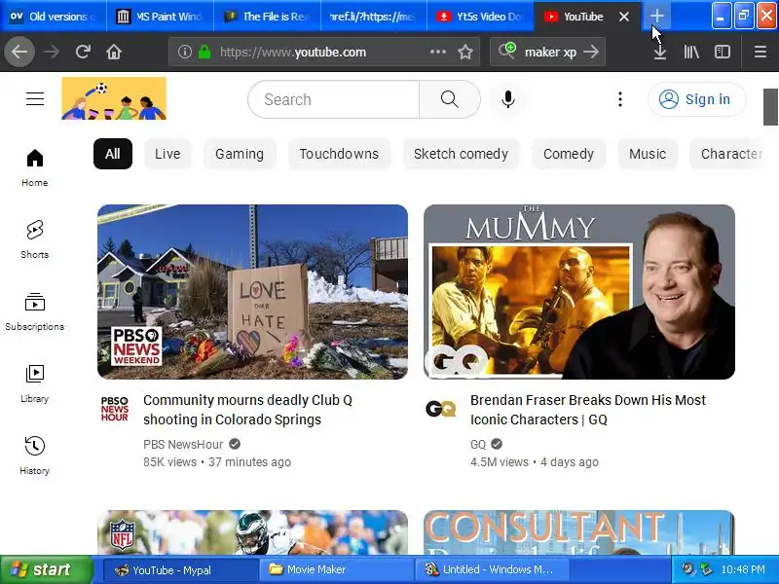This screenshot has width=779, height=584.
Task: Click the youtube.com address bar URL
Action: [293, 53]
